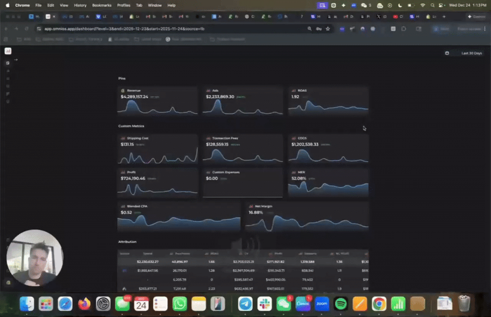Select the Transaction Fees card
Screen dimensions: 491x317
(x=243, y=149)
